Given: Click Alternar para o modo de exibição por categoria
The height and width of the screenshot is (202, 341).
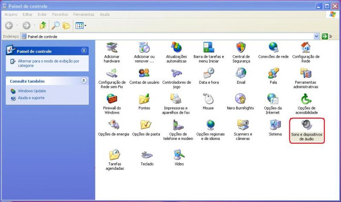Looking at the screenshot, I should click(x=49, y=63).
